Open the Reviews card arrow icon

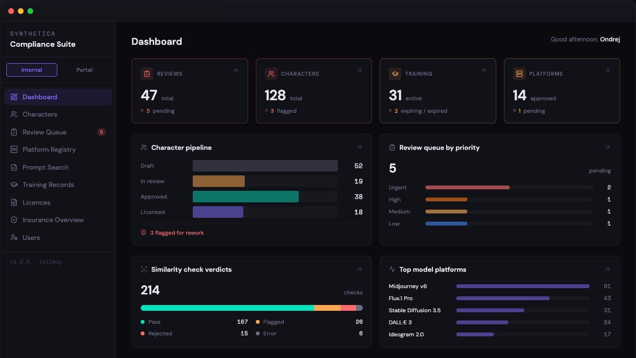click(236, 71)
